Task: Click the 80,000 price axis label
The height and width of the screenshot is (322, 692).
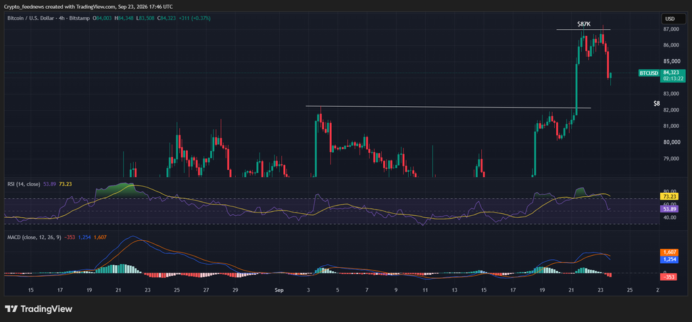Action: tap(670, 142)
